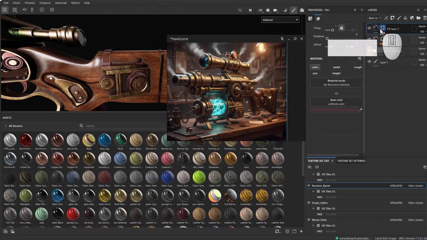Toggle the nrm channel button
This screenshot has height=240, width=427.
[x=315, y=73]
